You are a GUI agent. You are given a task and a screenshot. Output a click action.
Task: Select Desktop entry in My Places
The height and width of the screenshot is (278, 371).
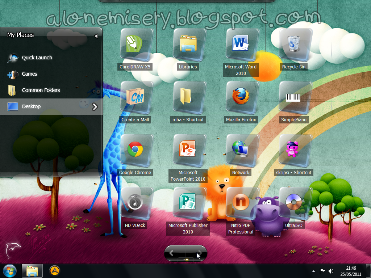tap(51, 107)
